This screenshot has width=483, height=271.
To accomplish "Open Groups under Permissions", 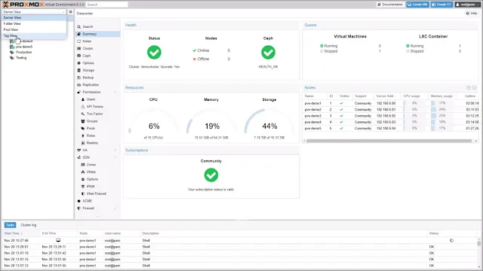I will [97, 121].
